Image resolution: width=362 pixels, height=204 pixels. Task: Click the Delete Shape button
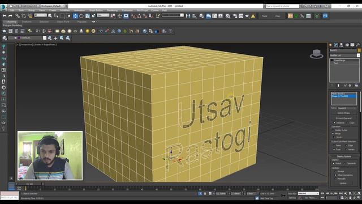[344, 113]
